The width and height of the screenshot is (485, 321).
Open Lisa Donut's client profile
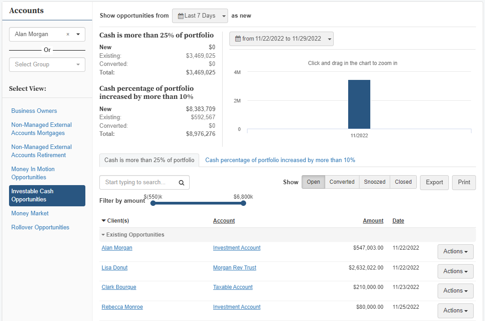tap(114, 267)
